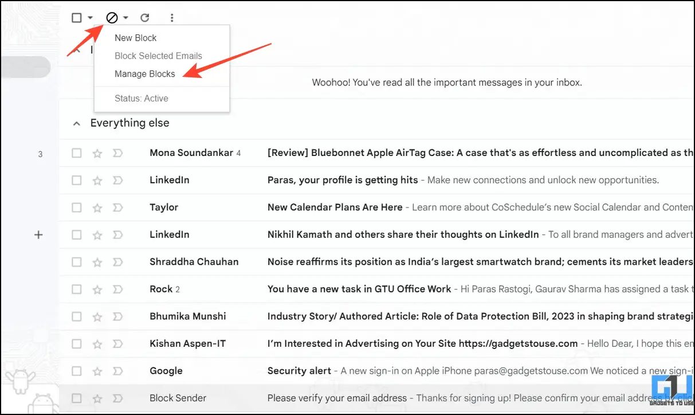Click the sender name Bhumika Munshi

tap(188, 316)
